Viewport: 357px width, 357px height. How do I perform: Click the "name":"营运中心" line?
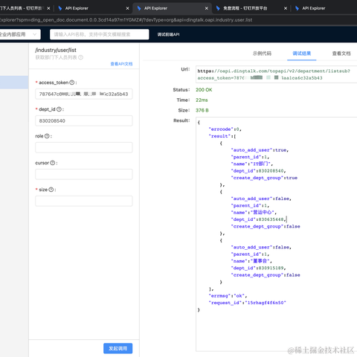254,213
